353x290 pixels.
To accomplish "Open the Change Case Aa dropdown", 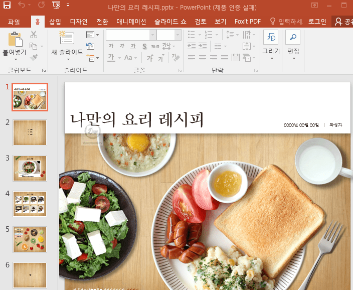I will click(130, 58).
